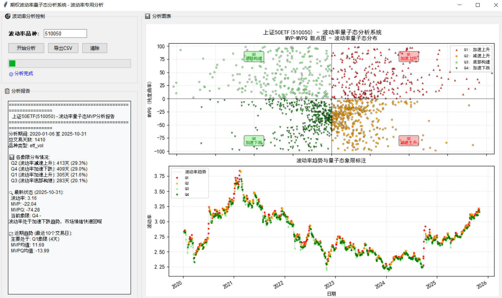Click the MVPQ (纯度曲率) y-axis label
The image size is (502, 298).
pos(149,100)
